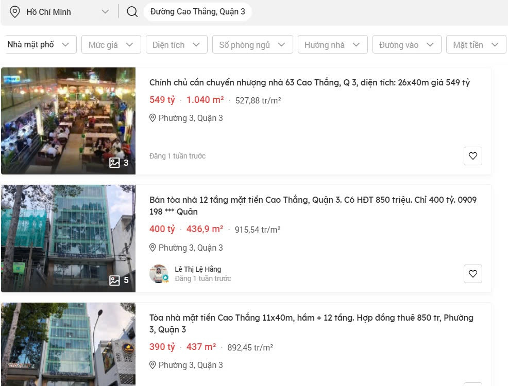Open the Mức giá price filter
The image size is (508, 386).
111,44
